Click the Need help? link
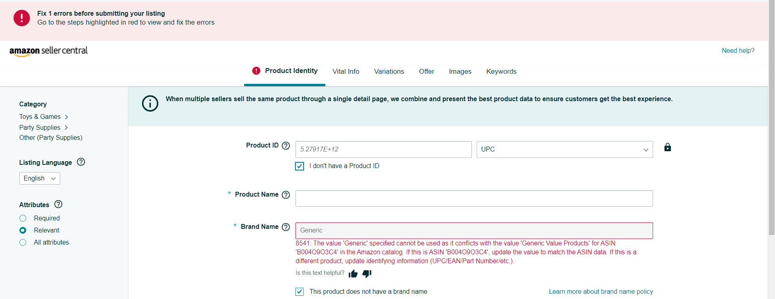Screen dimensions: 775x299 tap(738, 51)
